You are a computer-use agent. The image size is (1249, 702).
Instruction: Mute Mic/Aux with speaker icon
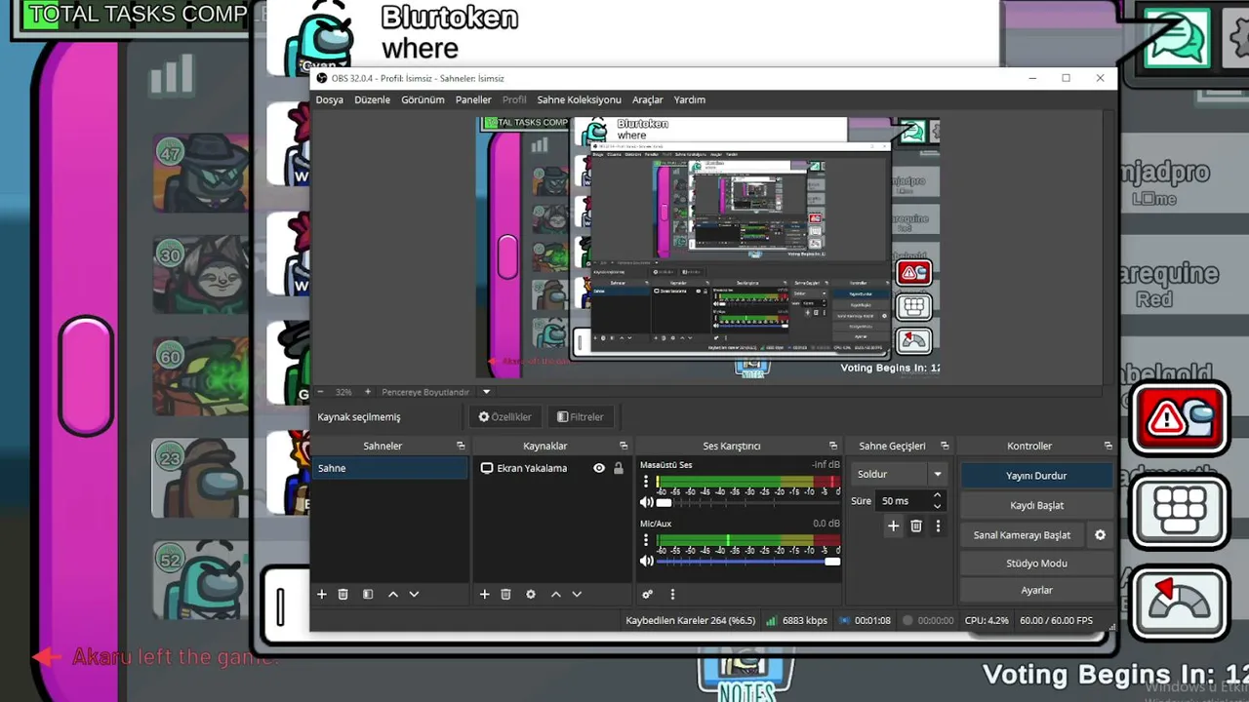[646, 562]
